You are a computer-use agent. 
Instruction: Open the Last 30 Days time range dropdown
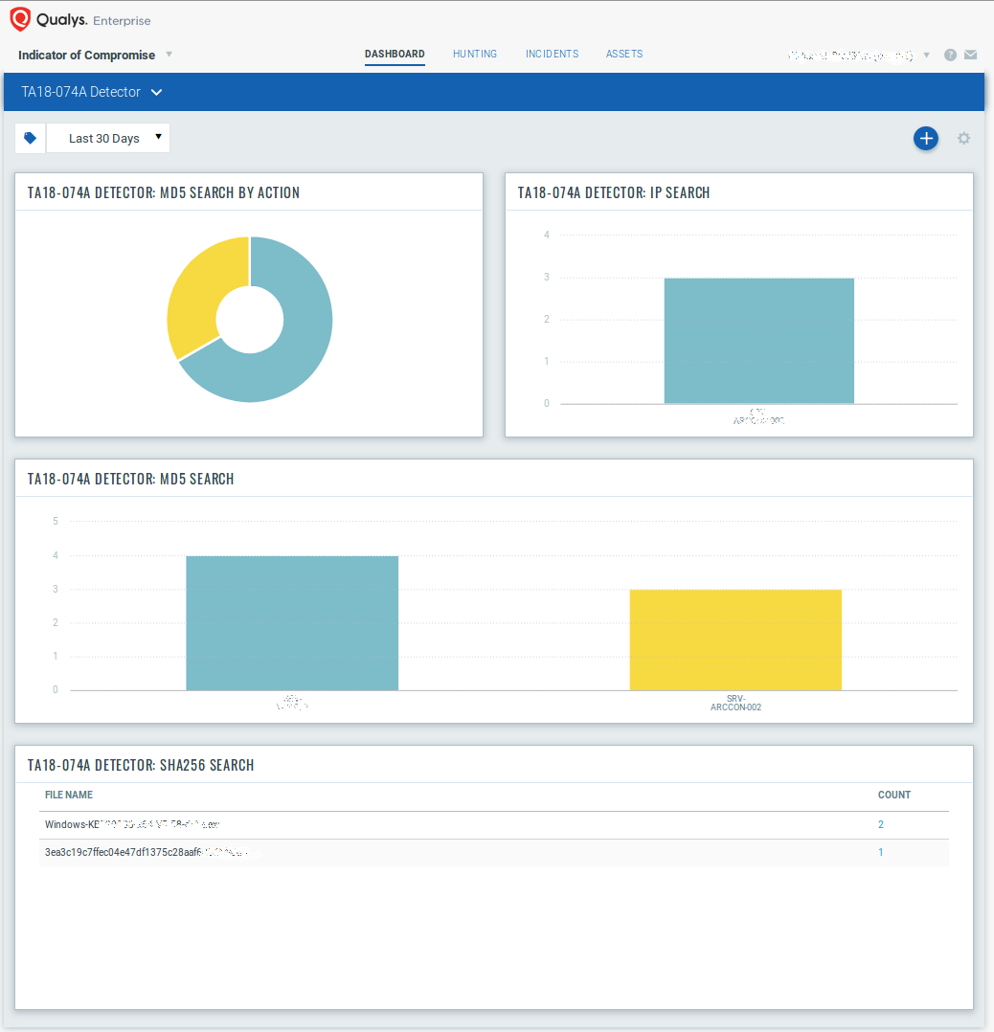pyautogui.click(x=107, y=138)
